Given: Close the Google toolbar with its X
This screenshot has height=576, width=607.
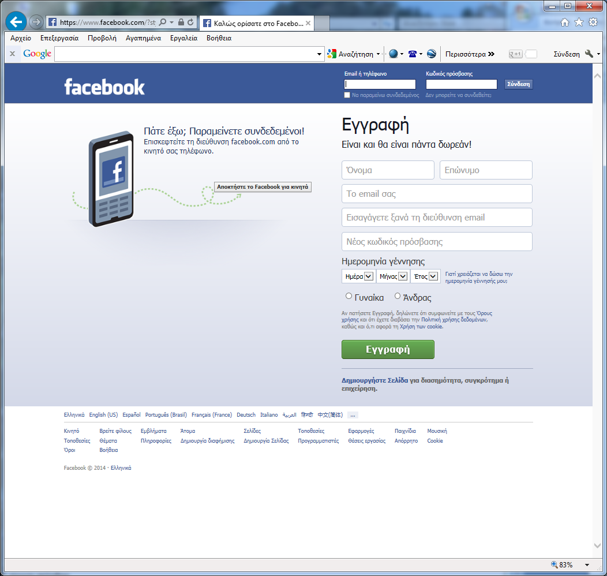Looking at the screenshot, I should tap(12, 54).
